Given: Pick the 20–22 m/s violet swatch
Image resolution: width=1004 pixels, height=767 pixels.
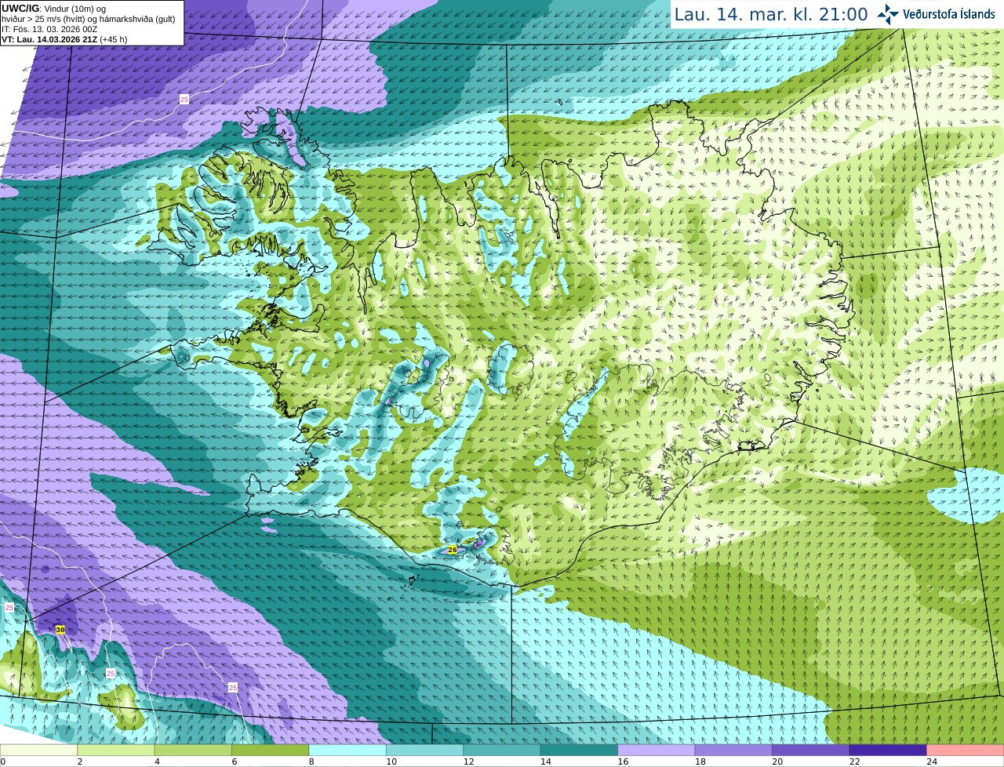Looking at the screenshot, I should coord(811,750).
